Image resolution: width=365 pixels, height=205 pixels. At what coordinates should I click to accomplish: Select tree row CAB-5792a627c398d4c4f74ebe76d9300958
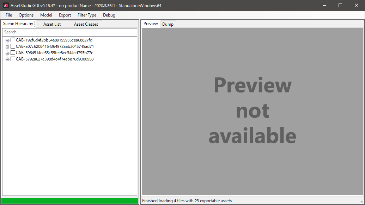tap(55, 59)
